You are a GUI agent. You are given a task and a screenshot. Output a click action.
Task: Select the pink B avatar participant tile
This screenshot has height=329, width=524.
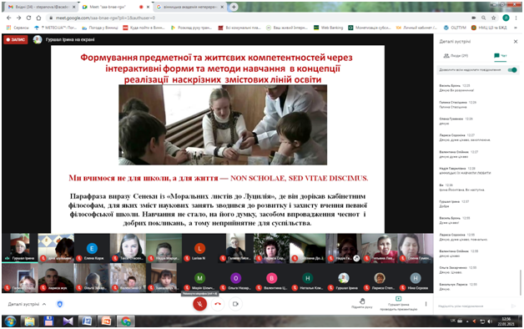click(272, 278)
